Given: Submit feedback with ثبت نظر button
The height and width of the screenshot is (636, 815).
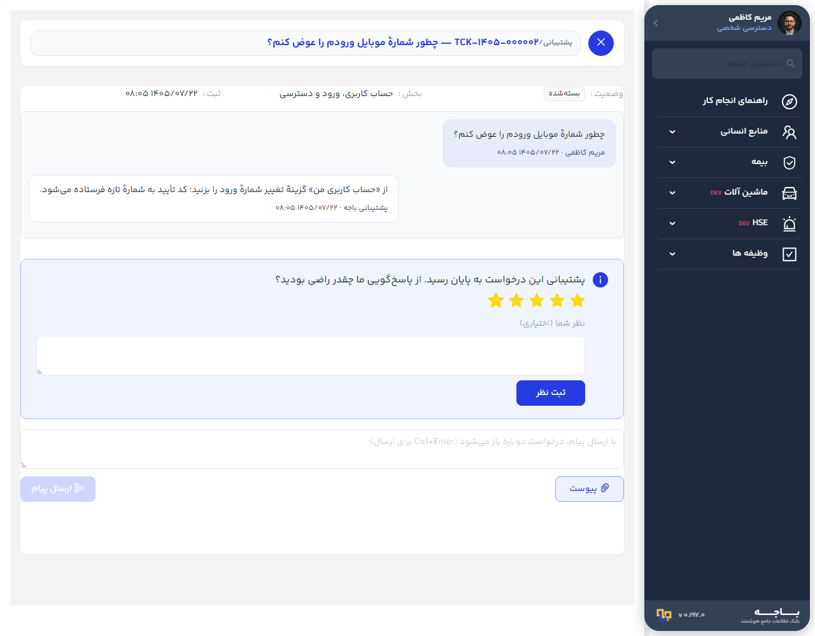Looking at the screenshot, I should tap(551, 393).
